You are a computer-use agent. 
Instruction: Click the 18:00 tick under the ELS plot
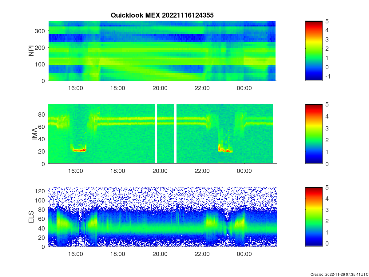tap(117, 254)
